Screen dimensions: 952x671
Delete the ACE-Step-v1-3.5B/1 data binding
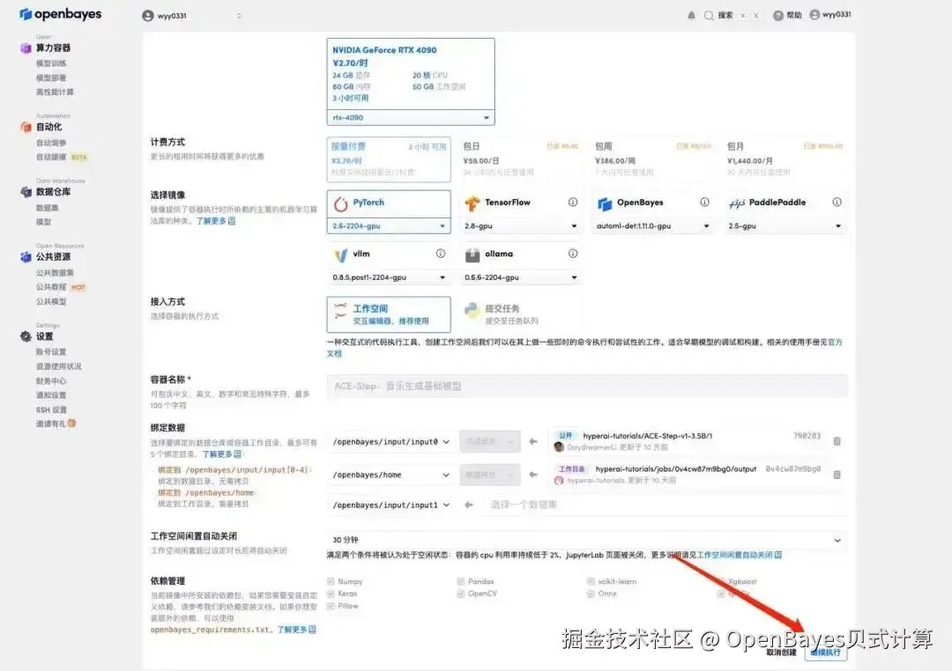837,441
